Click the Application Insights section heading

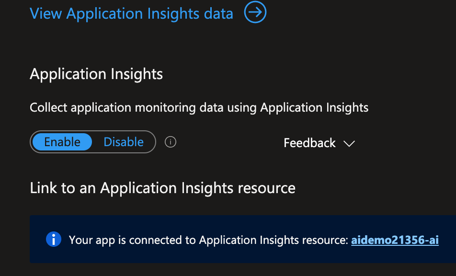[x=96, y=74]
